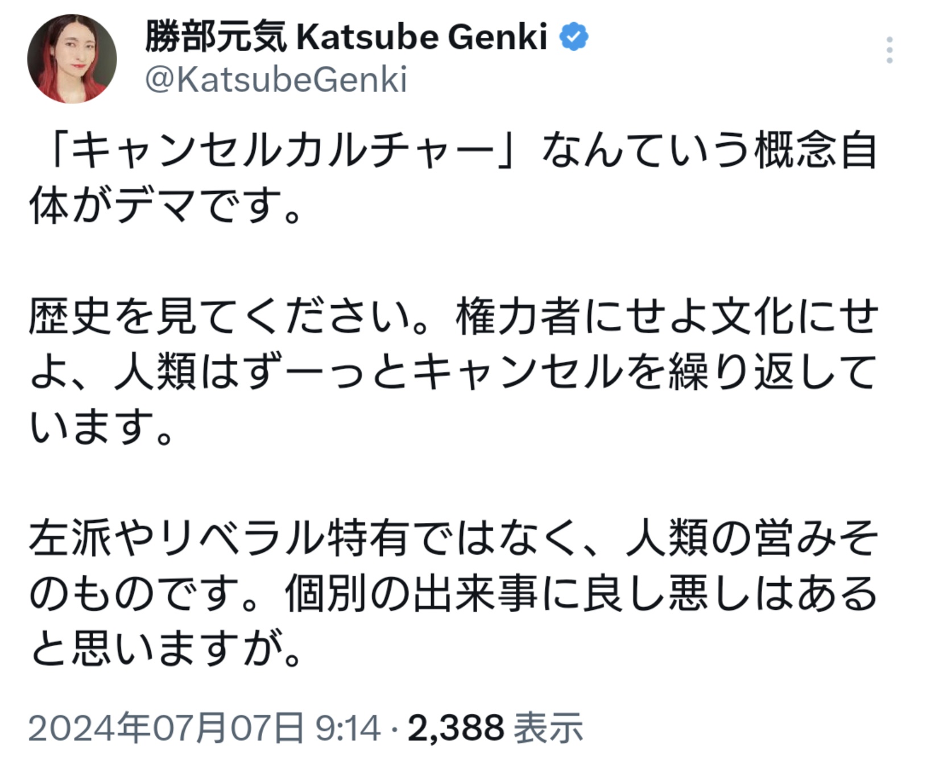This screenshot has width=935, height=765.
Task: Click the line mentioning キャンセルを繰り返して
Action: click(453, 372)
